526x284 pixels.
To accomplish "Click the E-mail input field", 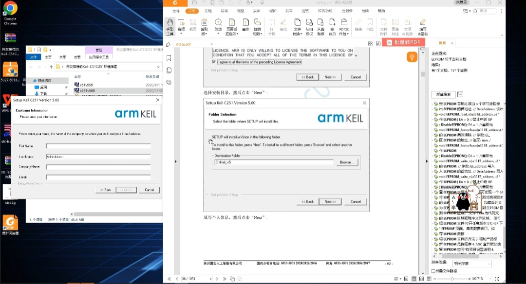I will coord(98,177).
